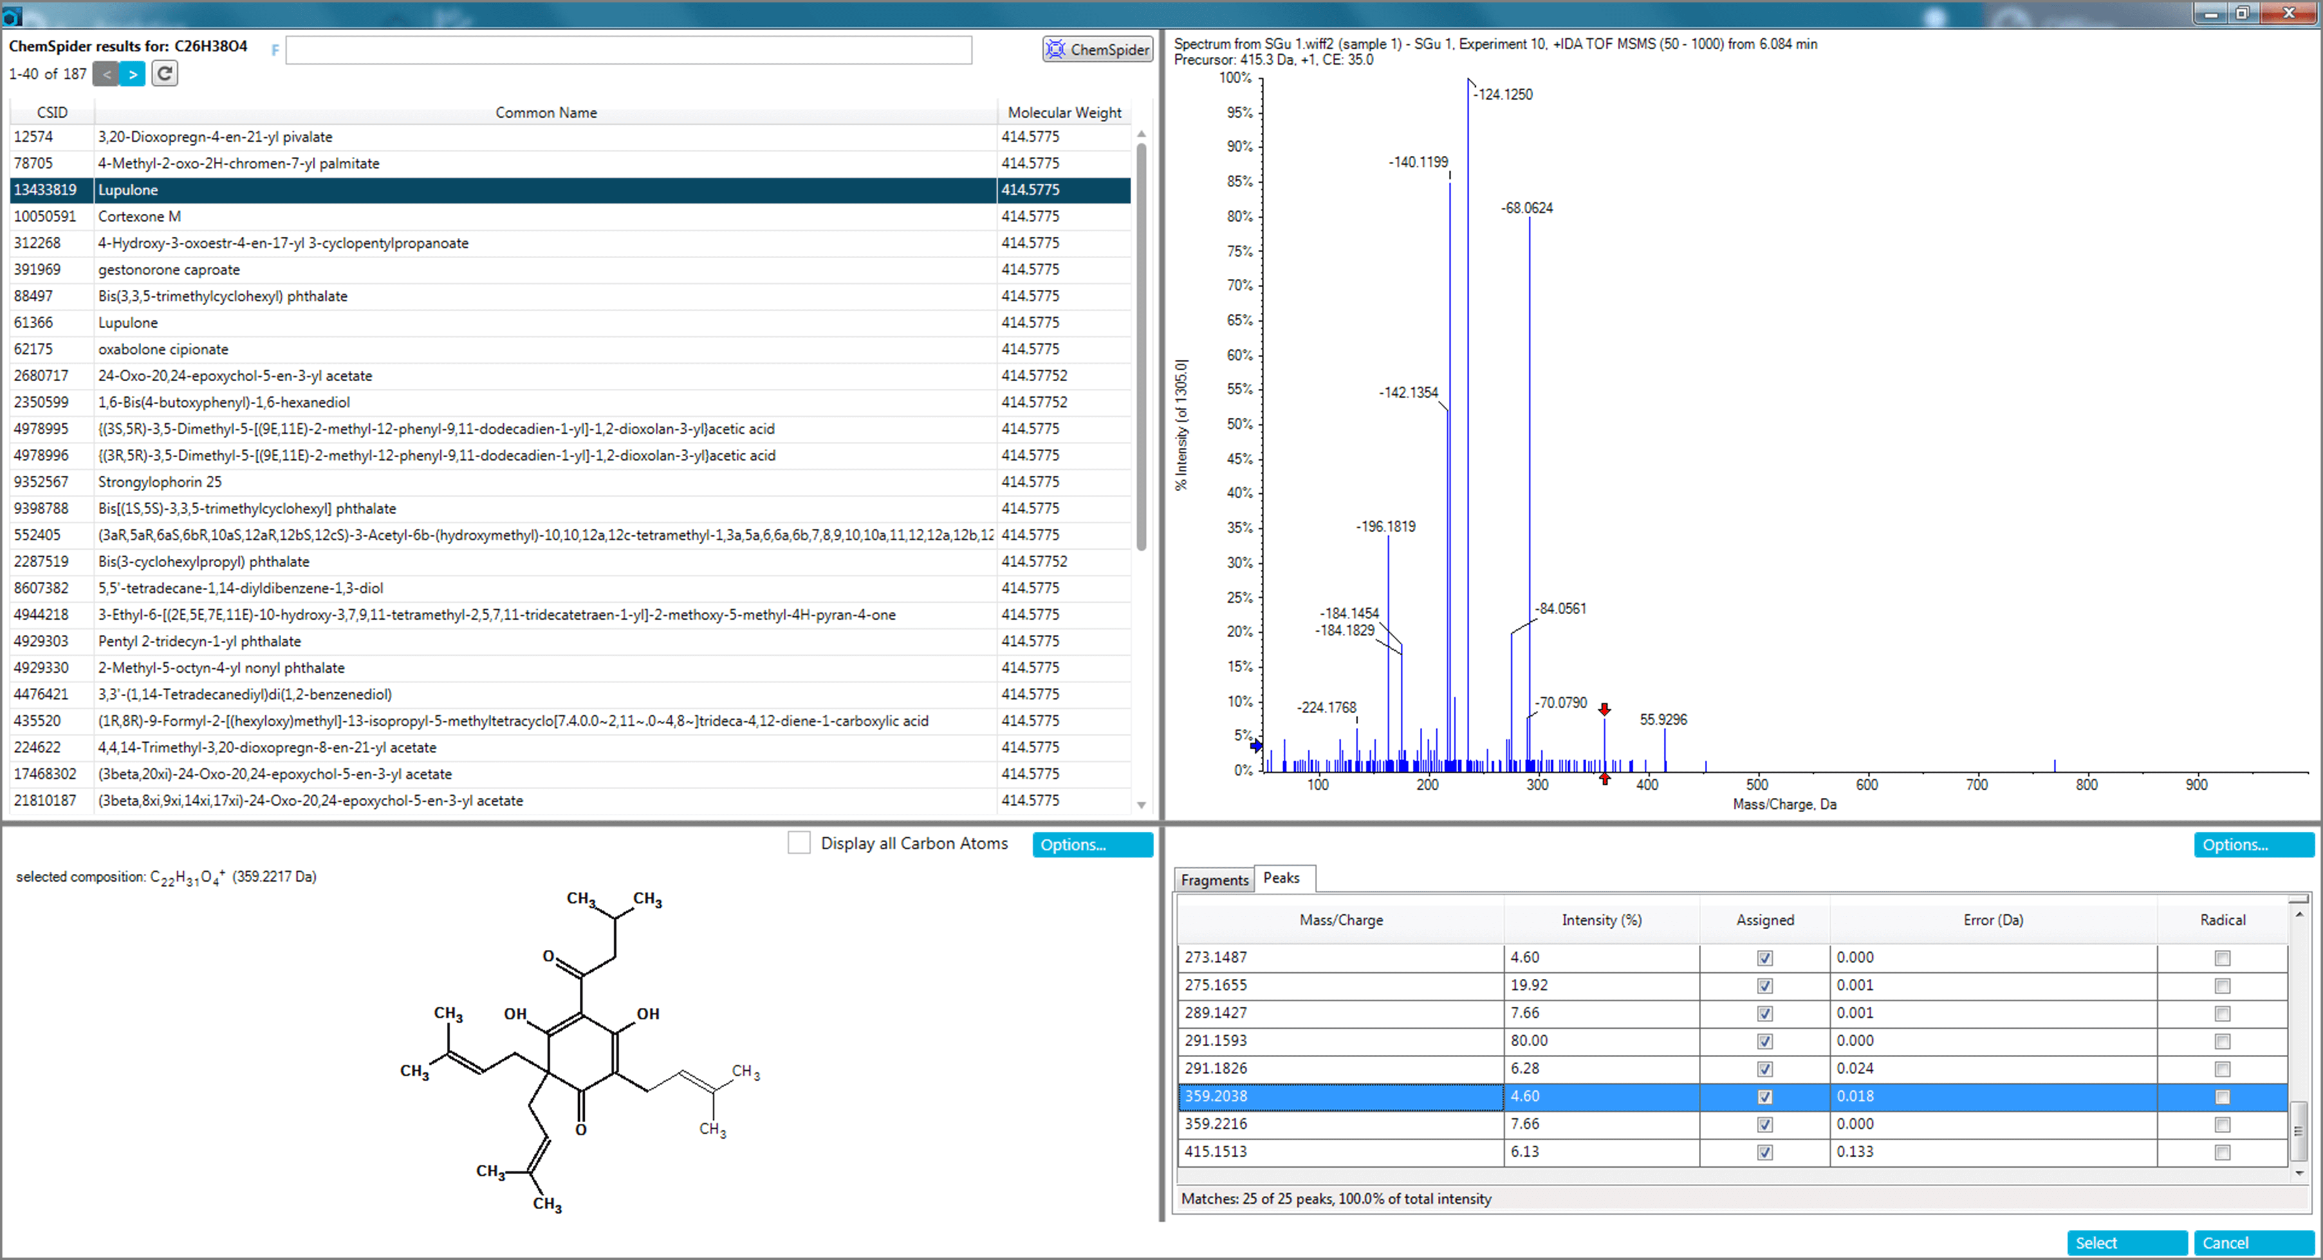Toggle Radical checkbox for 273.1487
Screen dimensions: 2323x1260
point(2222,958)
